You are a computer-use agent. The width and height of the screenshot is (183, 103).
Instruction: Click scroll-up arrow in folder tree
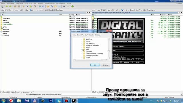(x=109, y=39)
